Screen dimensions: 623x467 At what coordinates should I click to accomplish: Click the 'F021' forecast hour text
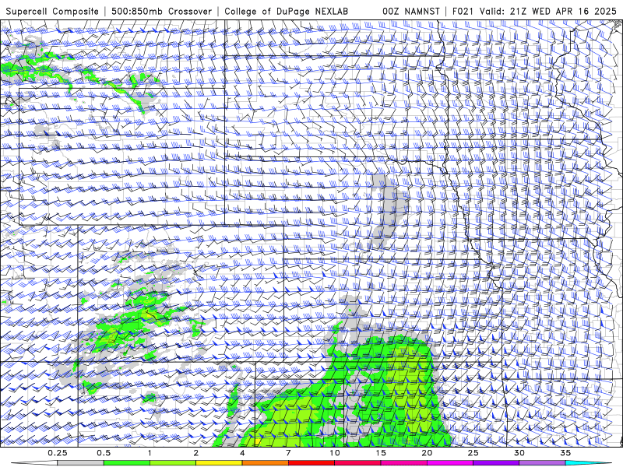[463, 11]
